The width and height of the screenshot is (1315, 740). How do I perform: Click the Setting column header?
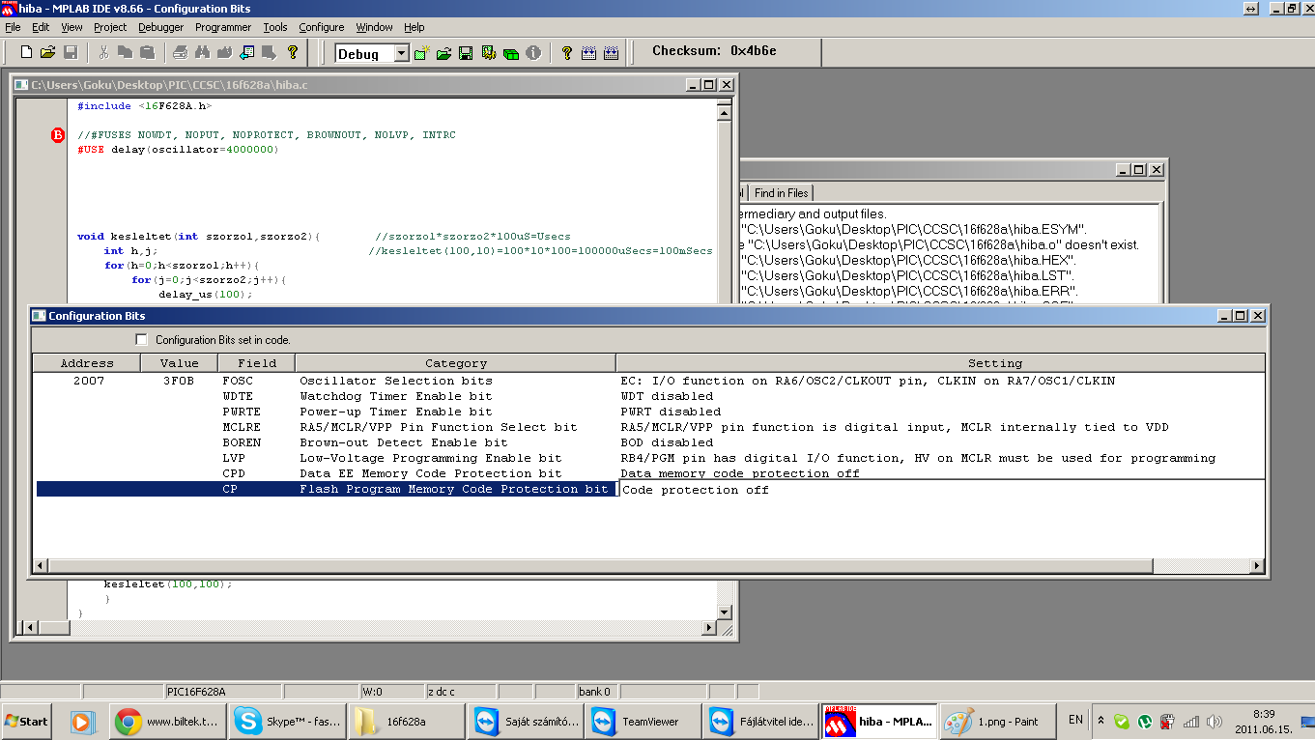click(x=940, y=363)
